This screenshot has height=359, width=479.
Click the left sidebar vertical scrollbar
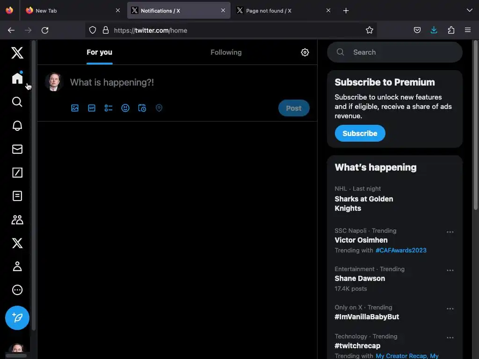click(34, 185)
